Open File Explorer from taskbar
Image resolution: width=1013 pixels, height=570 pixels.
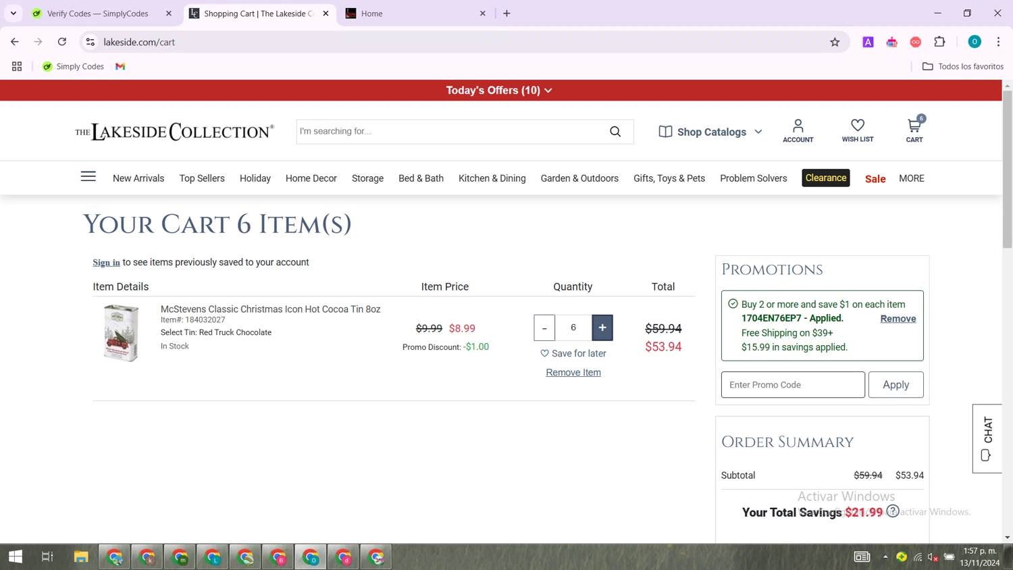point(81,556)
